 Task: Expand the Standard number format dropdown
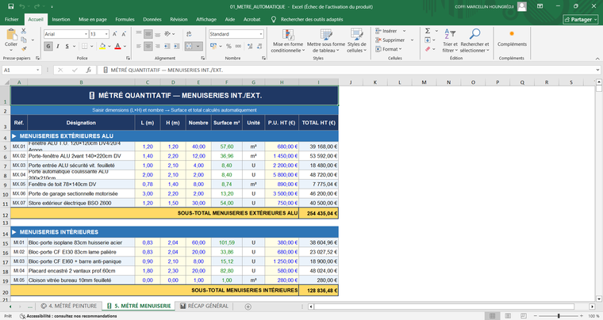(259, 34)
